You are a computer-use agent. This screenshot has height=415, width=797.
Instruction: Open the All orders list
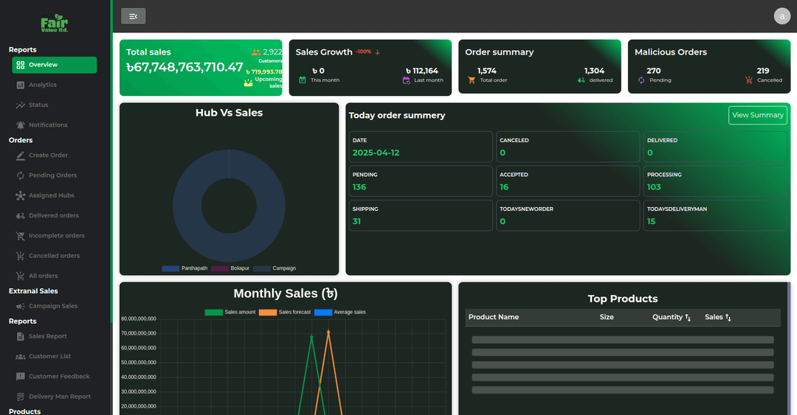pyautogui.click(x=55, y=276)
